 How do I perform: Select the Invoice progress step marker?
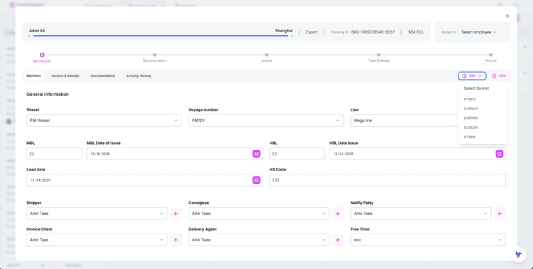[x=267, y=55]
